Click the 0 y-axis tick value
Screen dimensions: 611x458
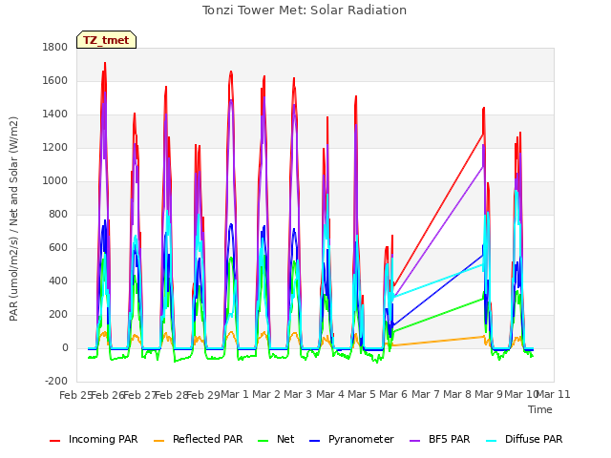pyautogui.click(x=65, y=348)
